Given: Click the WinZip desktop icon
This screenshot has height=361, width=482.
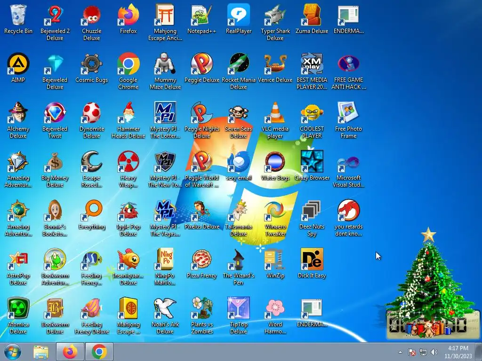Looking at the screenshot, I should click(275, 259).
